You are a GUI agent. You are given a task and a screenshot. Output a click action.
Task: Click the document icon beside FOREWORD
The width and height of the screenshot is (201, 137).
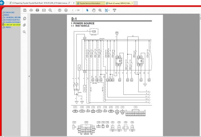(3, 12)
